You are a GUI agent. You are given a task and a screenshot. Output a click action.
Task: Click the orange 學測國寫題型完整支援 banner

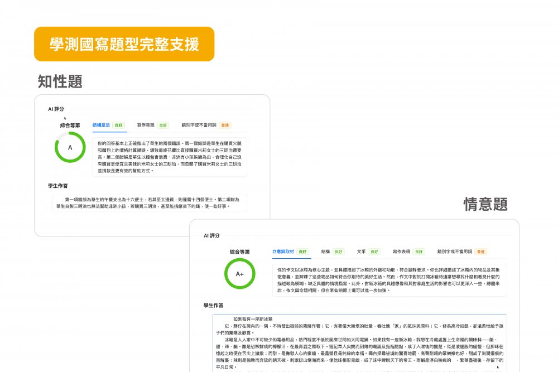coord(124,44)
